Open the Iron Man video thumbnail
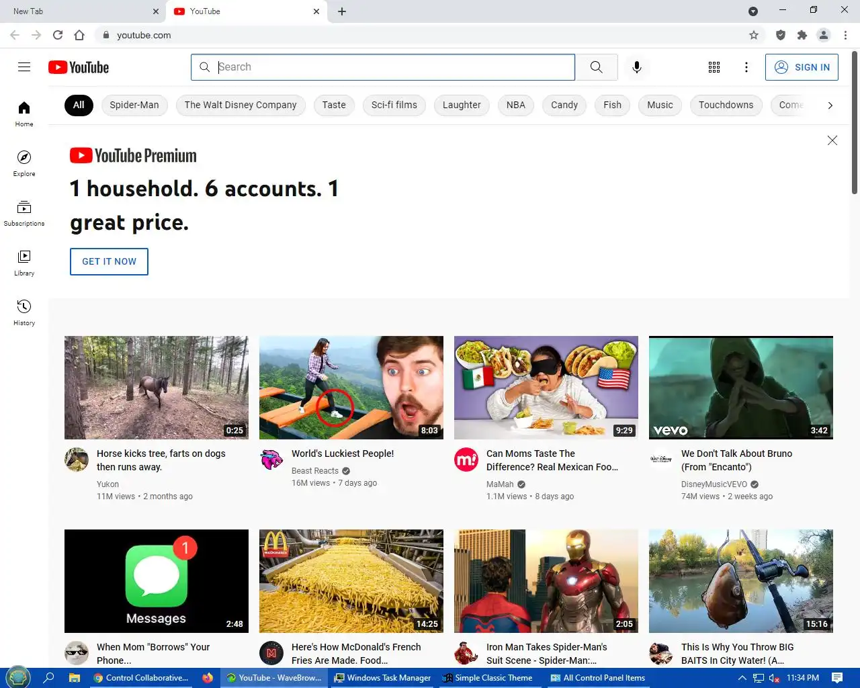 pyautogui.click(x=546, y=581)
